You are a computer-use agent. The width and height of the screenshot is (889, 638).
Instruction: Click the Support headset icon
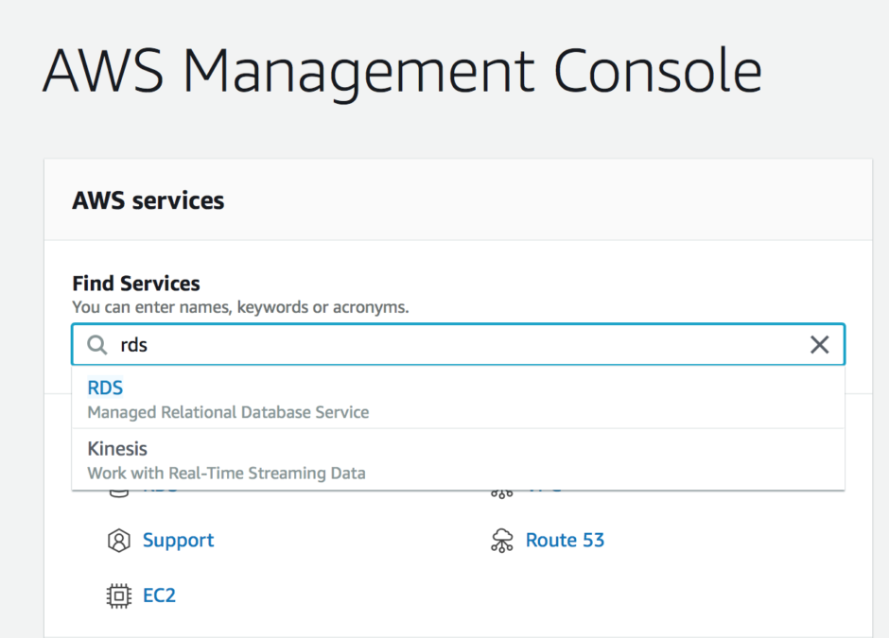(118, 541)
